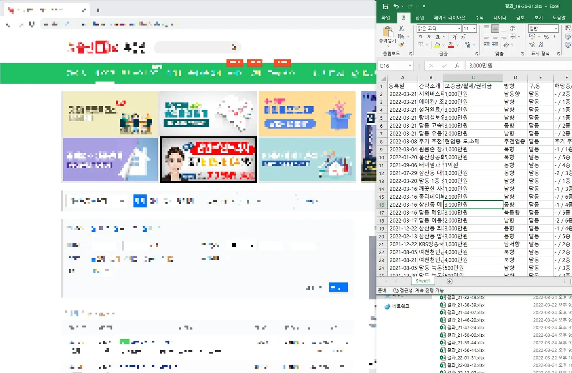Apply yellow fill color bucket

[x=437, y=45]
